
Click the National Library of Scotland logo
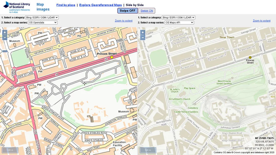tap(16, 7)
